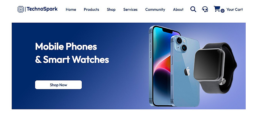Screen dimensions: 258x117
Task: Open the search magnifier icon
Action: pos(193,9)
